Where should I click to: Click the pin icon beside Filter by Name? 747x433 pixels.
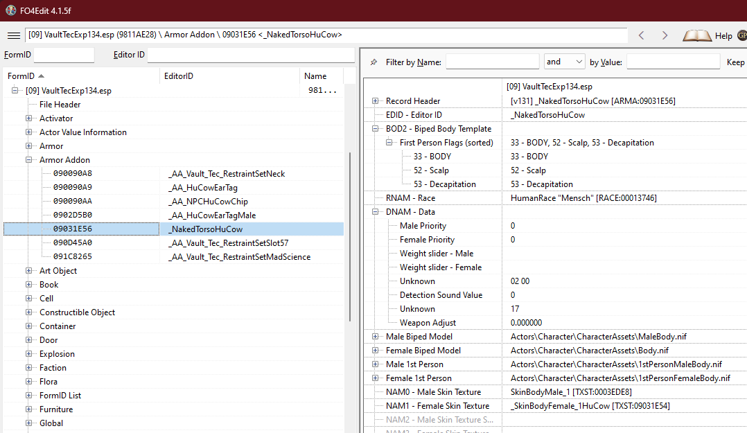point(374,62)
